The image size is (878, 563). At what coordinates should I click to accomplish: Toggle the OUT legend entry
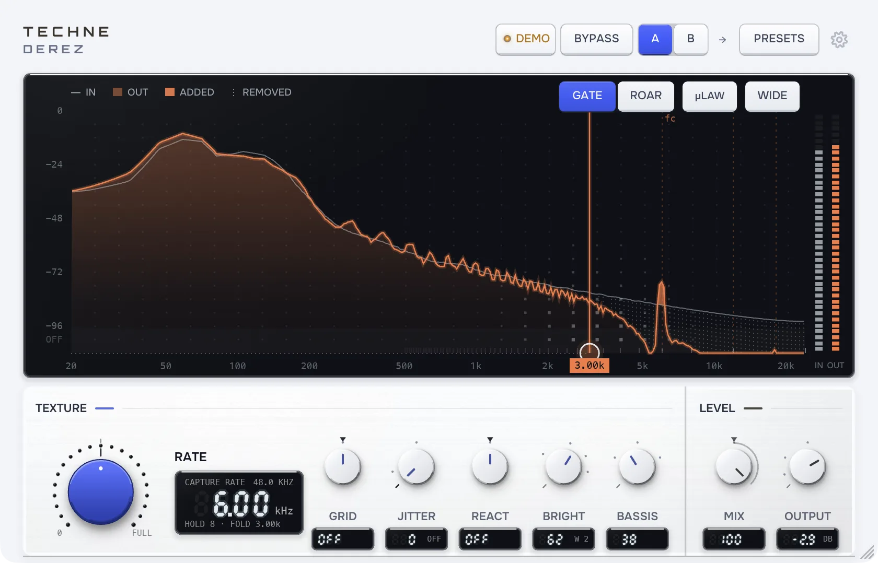131,92
